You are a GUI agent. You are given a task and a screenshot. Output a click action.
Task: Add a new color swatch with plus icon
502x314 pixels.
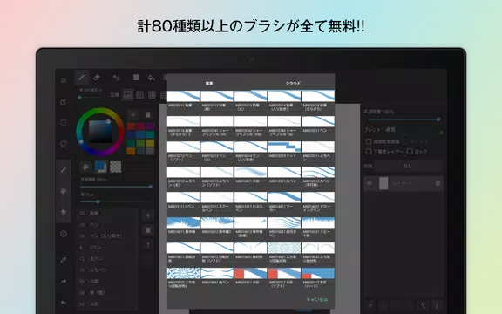tap(133, 115)
